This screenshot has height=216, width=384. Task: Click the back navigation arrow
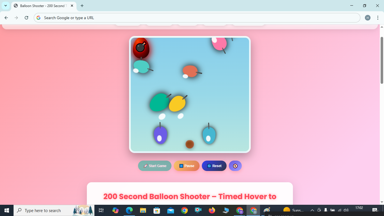[x=6, y=17]
